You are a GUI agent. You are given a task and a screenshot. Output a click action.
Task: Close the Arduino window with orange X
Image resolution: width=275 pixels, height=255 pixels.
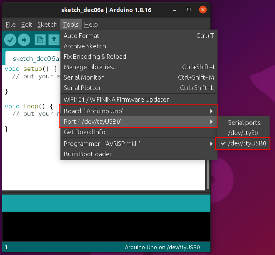[203, 10]
